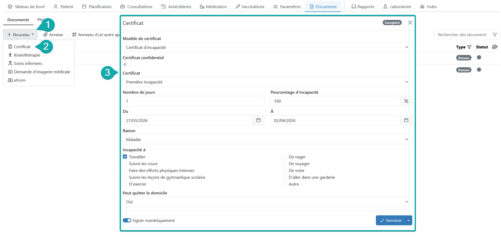Screen dimensions: 501x241
Task: Check the De voyager checkbox
Action: (285, 163)
